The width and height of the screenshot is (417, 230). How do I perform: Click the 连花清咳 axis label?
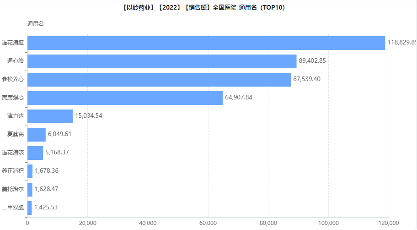tap(13, 153)
